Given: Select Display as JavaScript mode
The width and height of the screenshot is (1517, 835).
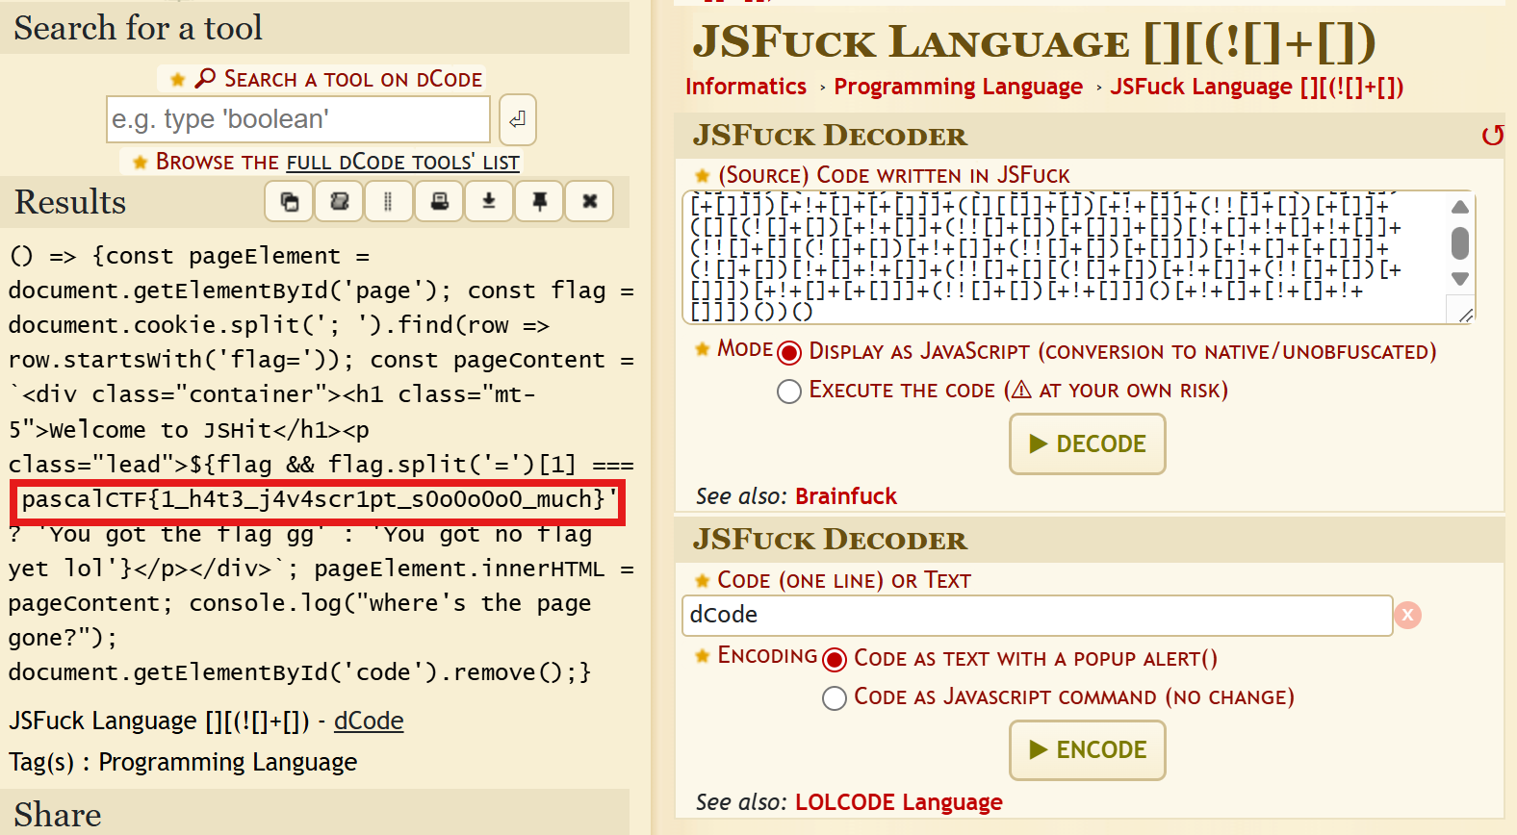Looking at the screenshot, I should pos(789,353).
